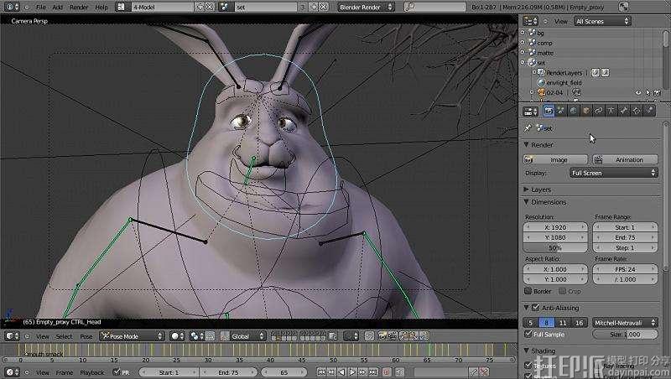Toggle the PR checkbox in timeline

[116, 372]
